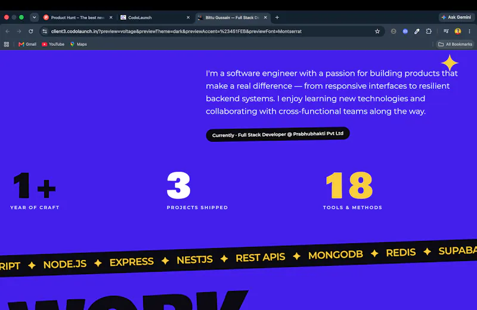Click the blue round extension icon
Screen dimensions: 477x310
(x=405, y=32)
